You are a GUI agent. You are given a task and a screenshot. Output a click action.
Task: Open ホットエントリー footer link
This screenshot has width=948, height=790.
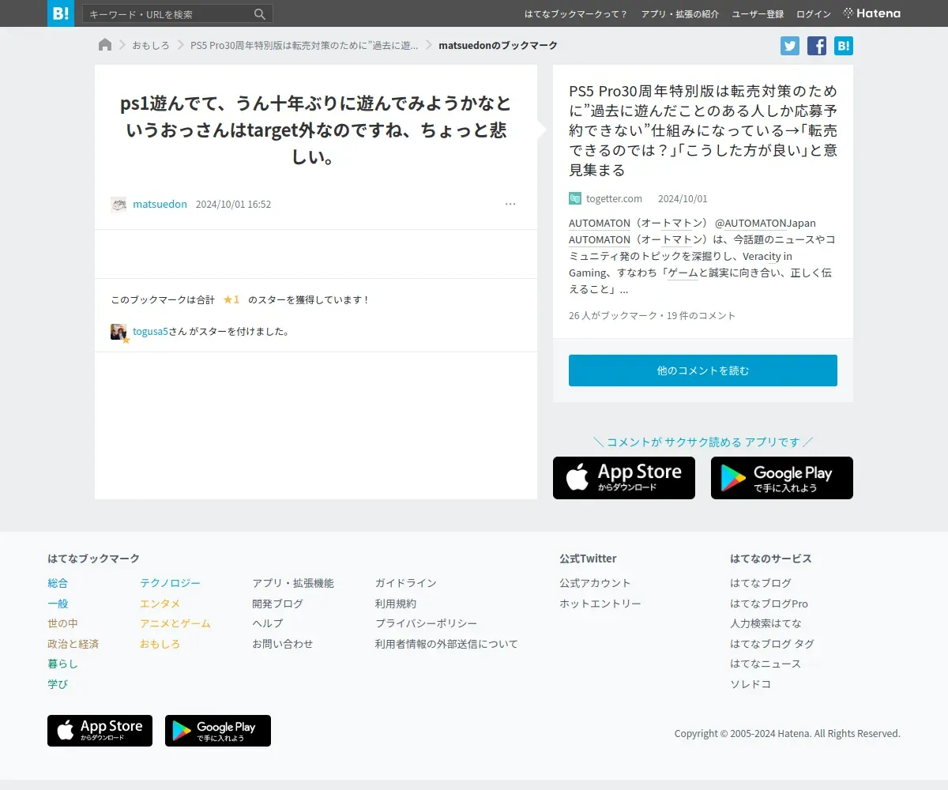[x=600, y=604]
